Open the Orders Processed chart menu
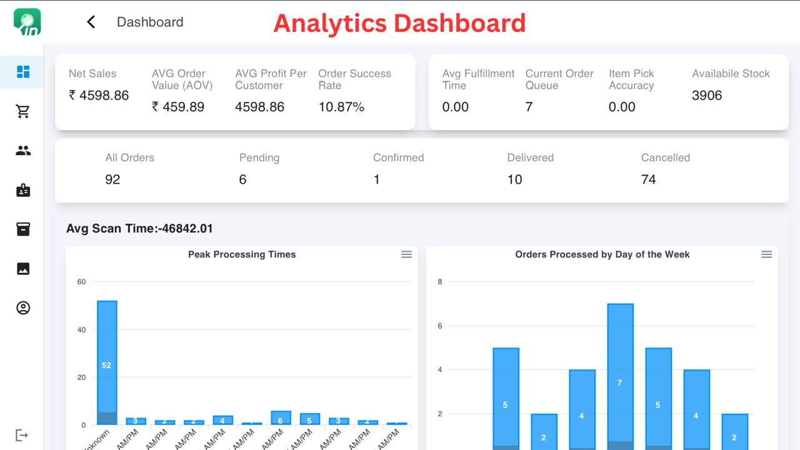800x450 pixels. [766, 254]
